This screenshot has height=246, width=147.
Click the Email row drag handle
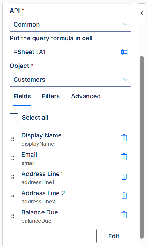click(13, 158)
